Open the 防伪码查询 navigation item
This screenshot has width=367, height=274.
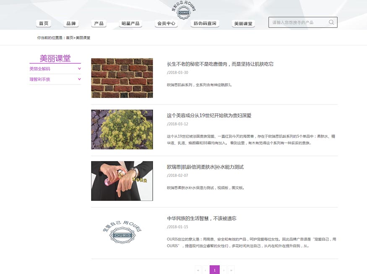pos(205,23)
